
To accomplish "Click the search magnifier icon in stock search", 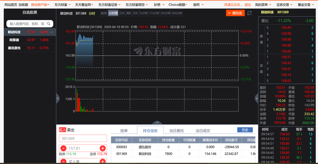I will click(48, 24).
